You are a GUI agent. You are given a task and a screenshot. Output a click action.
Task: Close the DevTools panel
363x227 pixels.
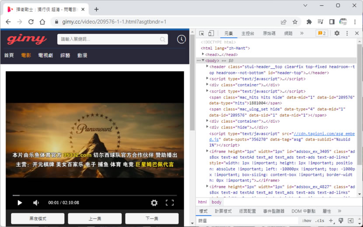[357, 33]
